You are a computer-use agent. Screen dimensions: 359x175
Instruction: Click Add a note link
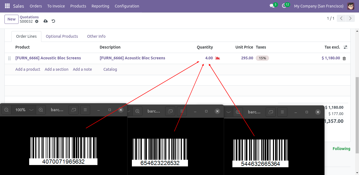(82, 69)
